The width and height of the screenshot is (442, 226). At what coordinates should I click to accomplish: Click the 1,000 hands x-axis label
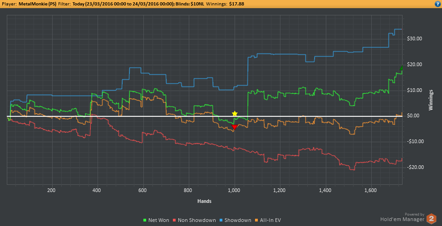[234, 190]
